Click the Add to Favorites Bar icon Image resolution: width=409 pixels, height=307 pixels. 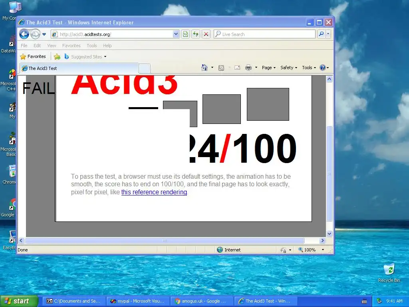[x=57, y=56]
